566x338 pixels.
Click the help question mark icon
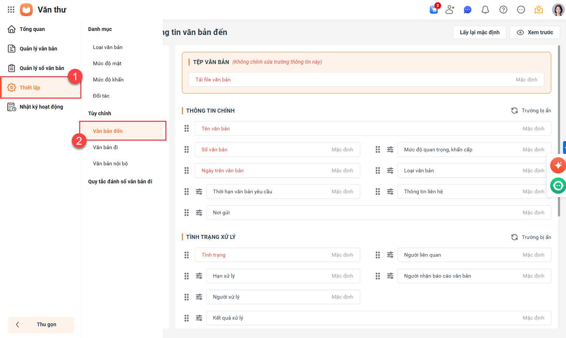point(503,10)
